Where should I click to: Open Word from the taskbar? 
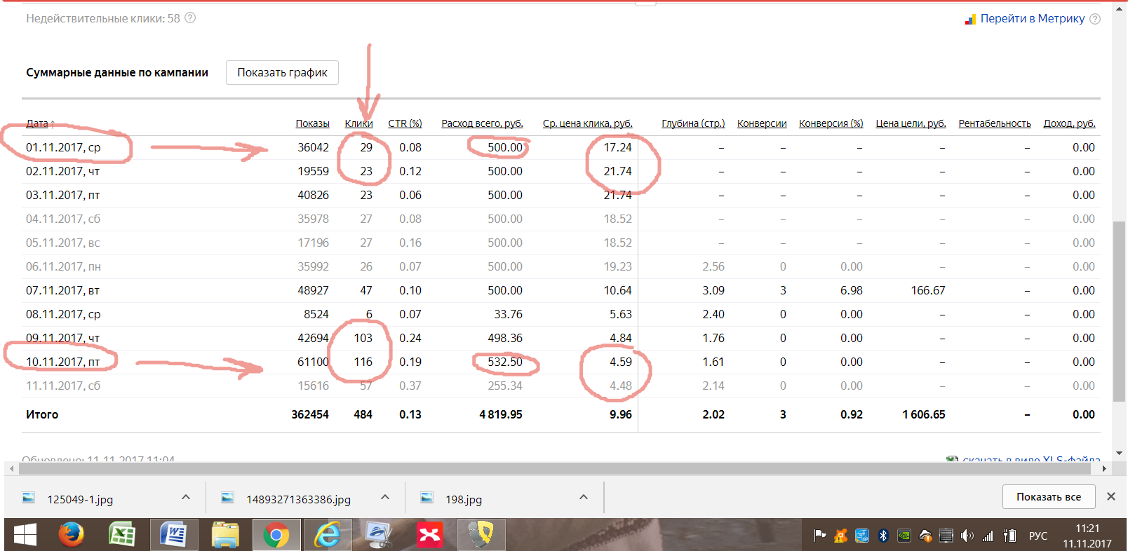(173, 536)
